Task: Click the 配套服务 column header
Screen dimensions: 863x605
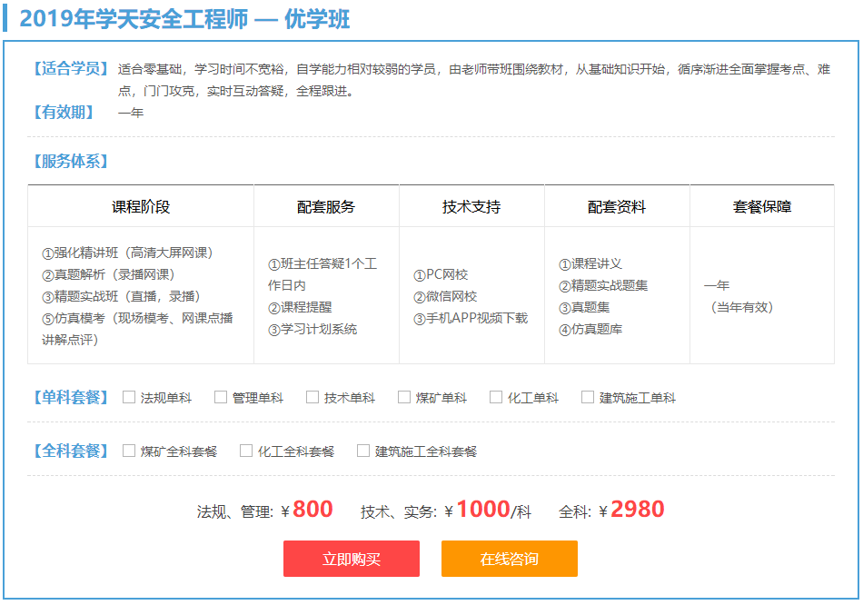Action: click(326, 207)
